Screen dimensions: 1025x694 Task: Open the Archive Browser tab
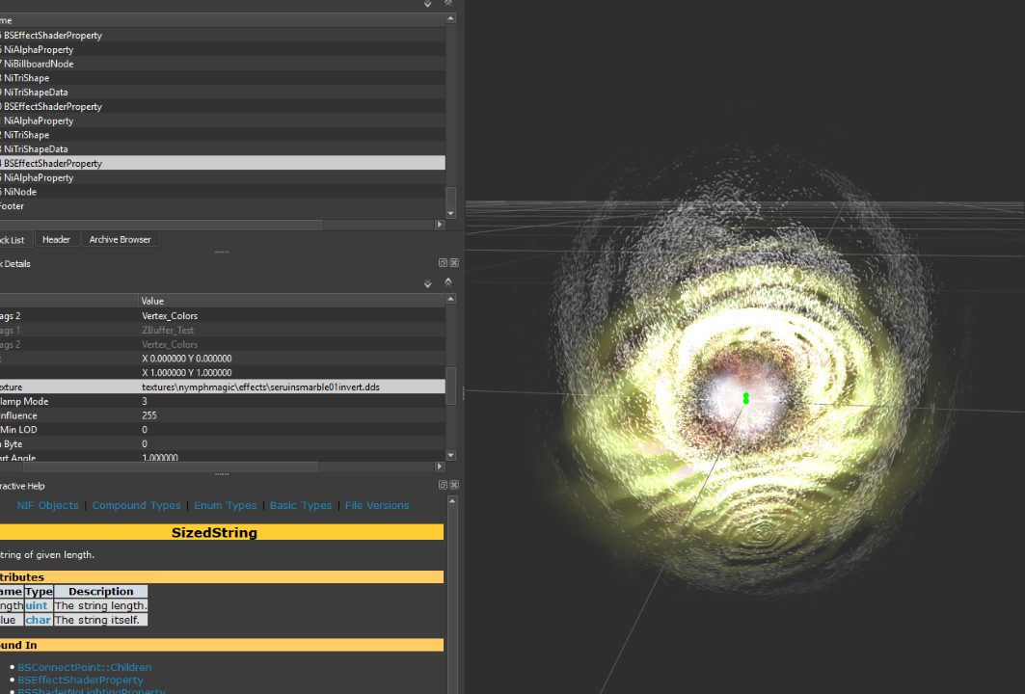(121, 240)
